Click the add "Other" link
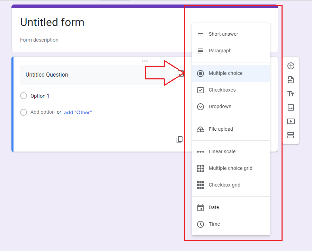Image resolution: width=312 pixels, height=251 pixels. tap(78, 112)
